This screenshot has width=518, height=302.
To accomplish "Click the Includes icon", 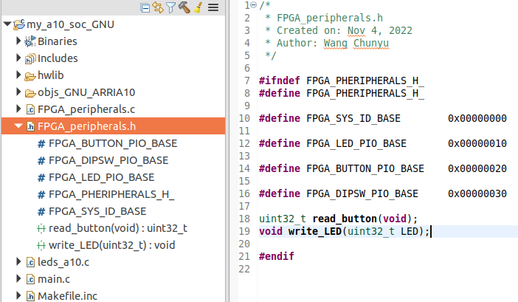I will tap(30, 58).
